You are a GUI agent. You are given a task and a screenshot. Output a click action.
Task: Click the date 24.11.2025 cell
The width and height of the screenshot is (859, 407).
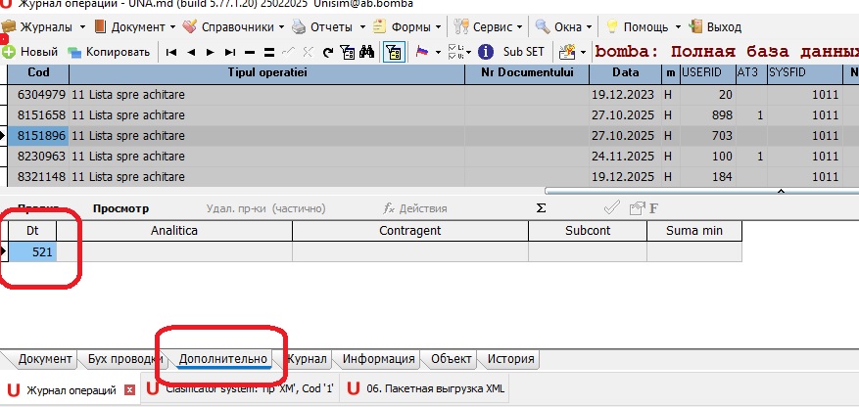(x=625, y=157)
